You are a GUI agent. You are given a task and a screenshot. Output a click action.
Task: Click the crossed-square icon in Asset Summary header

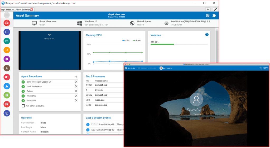coord(208,16)
